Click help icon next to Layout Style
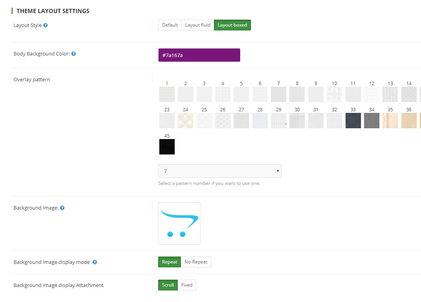Screen dimensions: 421x302 (45, 25)
